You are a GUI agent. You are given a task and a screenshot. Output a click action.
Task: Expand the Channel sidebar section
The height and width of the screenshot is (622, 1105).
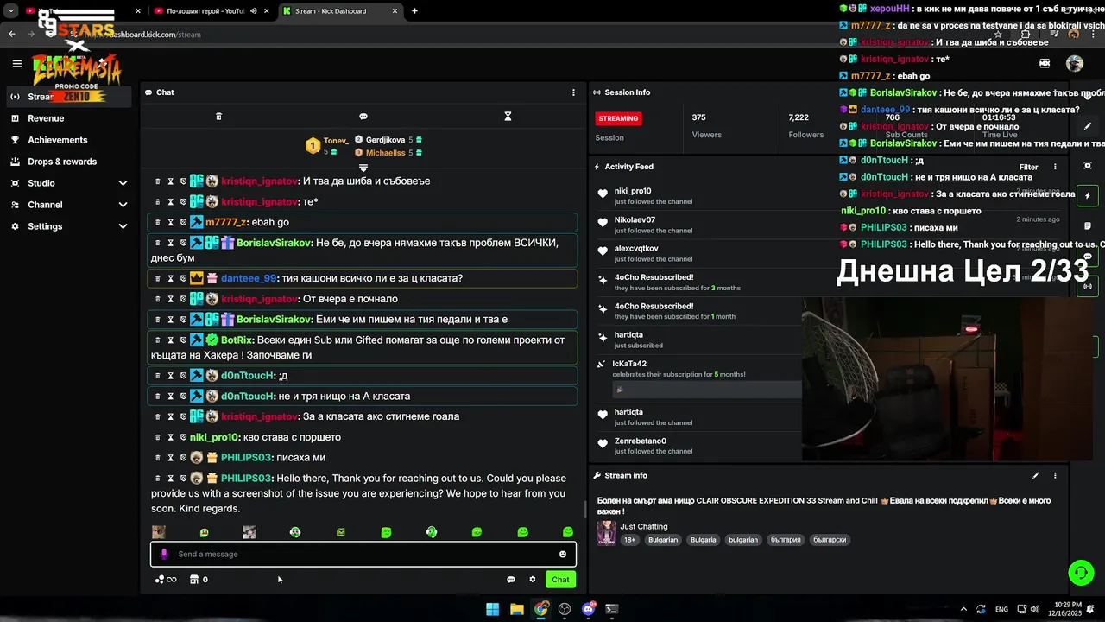(x=69, y=205)
